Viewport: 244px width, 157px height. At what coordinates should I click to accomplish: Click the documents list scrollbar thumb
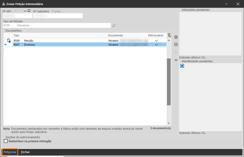click(169, 82)
